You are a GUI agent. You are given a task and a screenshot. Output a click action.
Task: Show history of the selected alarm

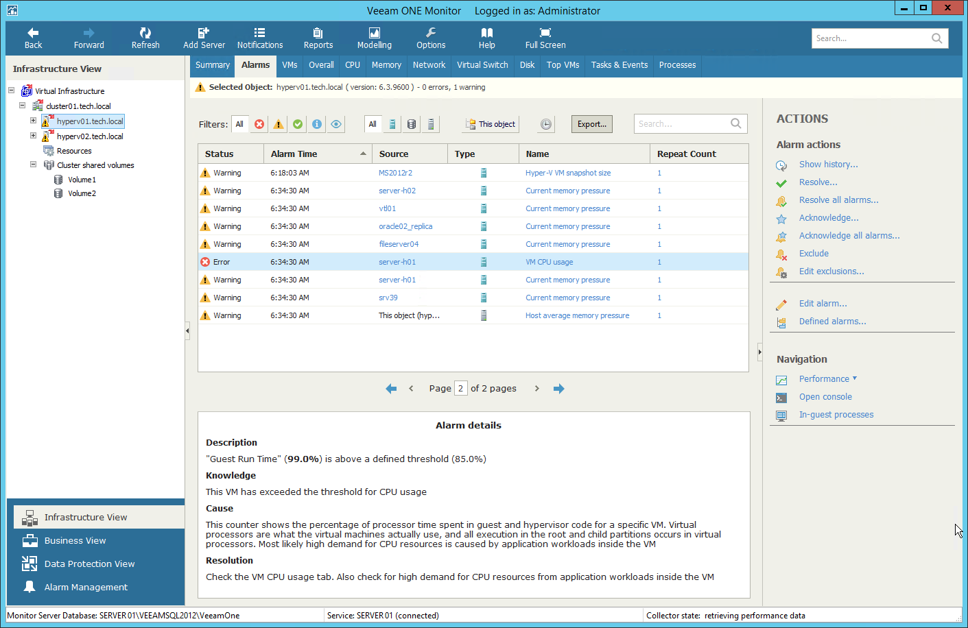pyautogui.click(x=828, y=165)
